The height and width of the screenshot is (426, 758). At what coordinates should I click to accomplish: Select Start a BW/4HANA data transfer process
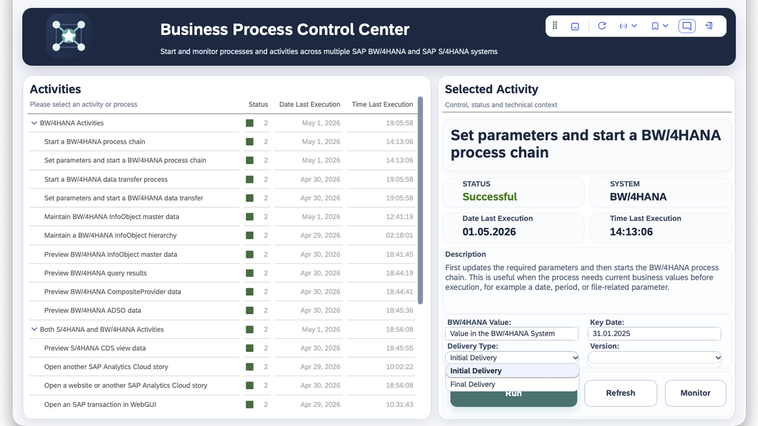coord(106,179)
